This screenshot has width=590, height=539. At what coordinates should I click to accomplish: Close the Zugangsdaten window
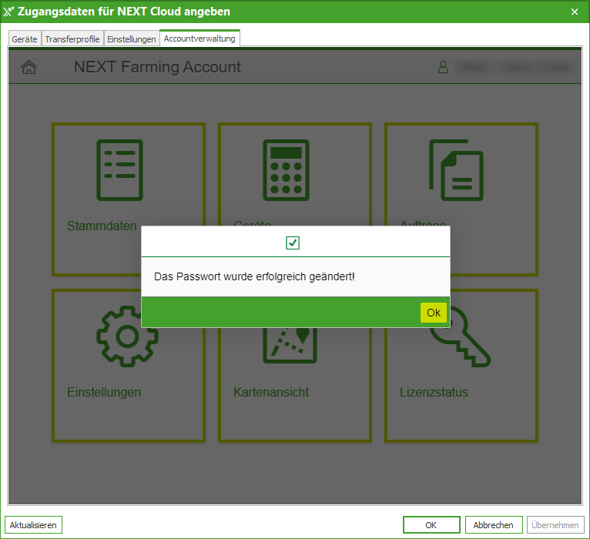(574, 12)
